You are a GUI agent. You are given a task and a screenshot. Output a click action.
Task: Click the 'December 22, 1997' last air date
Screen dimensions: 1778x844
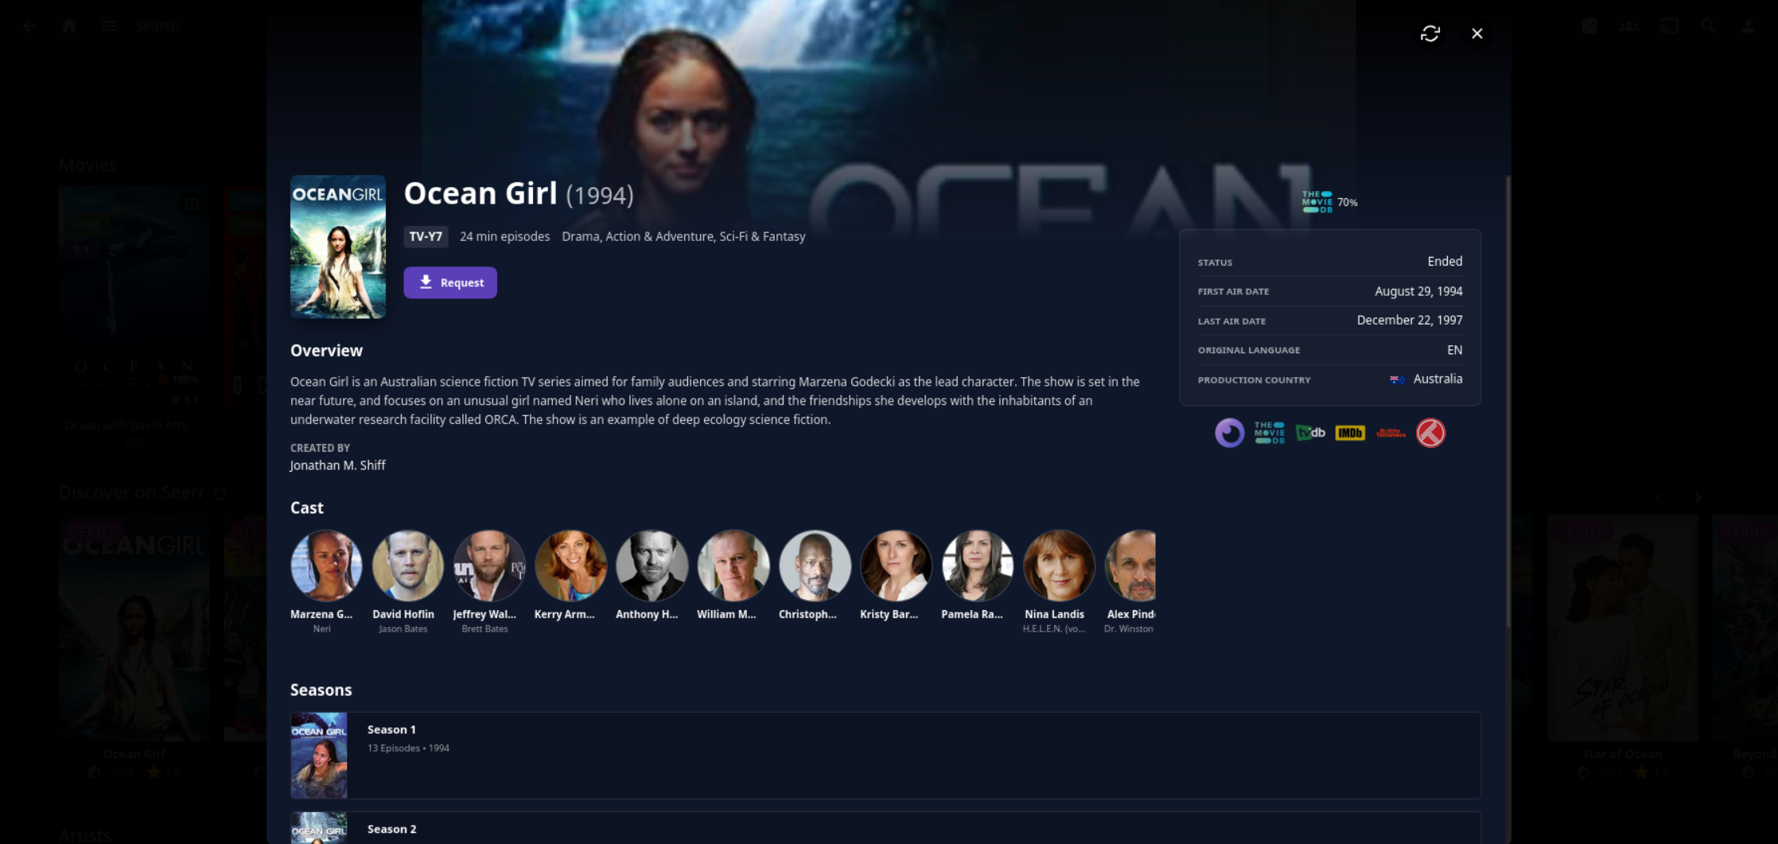coord(1410,320)
